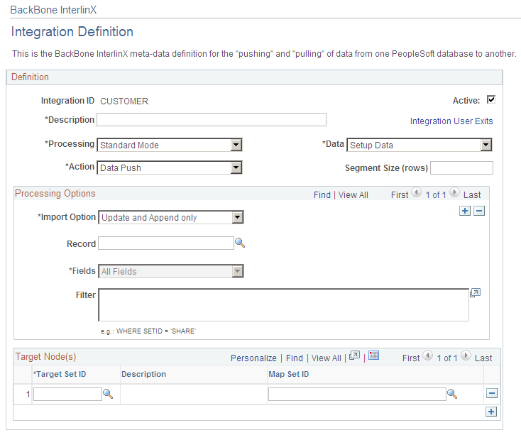Open Target Nodes grid in new window
The height and width of the screenshot is (435, 521).
click(x=354, y=356)
